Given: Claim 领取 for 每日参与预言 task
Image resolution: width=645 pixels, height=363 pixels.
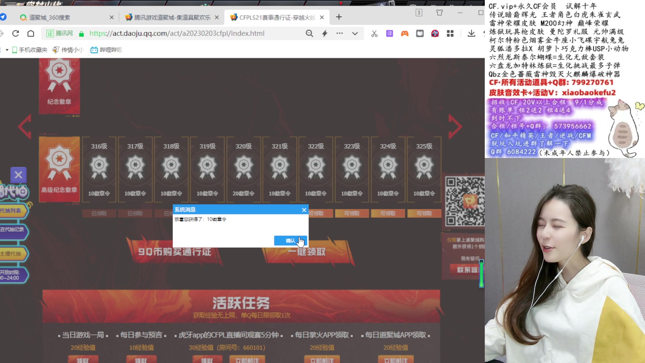Looking at the screenshot, I should click(x=141, y=359).
